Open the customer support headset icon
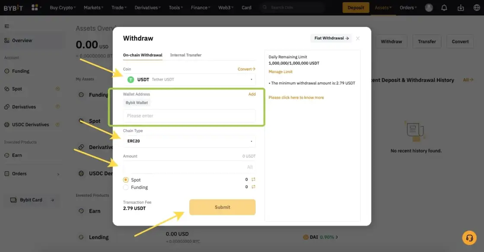Viewport: 484px width, 252px height. (469, 238)
